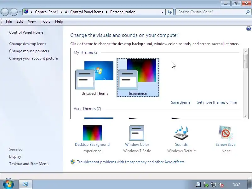Click the Back navigation arrow
Image resolution: width=252 pixels, height=189 pixels.
click(5, 12)
